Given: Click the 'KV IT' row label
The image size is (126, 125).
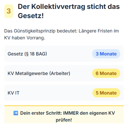Looking at the screenshot, I should [13, 93].
